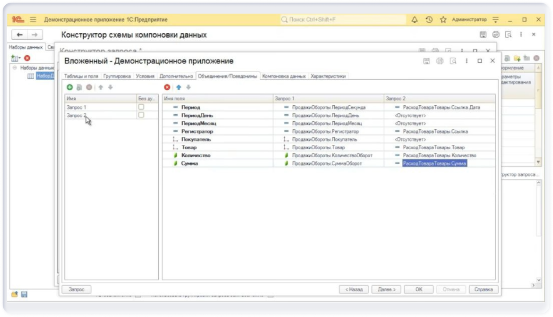Viewport: 553px width, 317px height.
Task: Click print icon in Вложенный dialog header
Action: [440, 61]
